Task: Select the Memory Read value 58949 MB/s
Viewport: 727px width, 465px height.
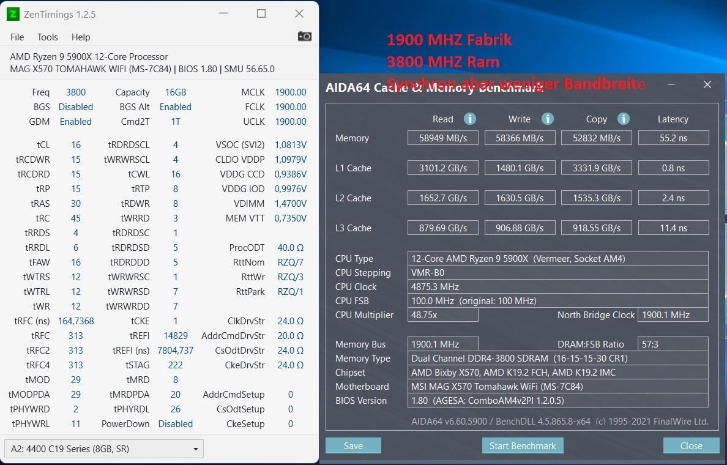Action: (x=443, y=138)
